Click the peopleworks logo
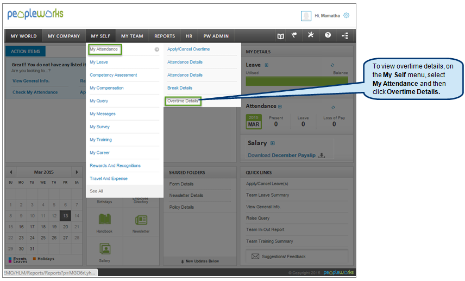The width and height of the screenshot is (465, 281). point(35,14)
